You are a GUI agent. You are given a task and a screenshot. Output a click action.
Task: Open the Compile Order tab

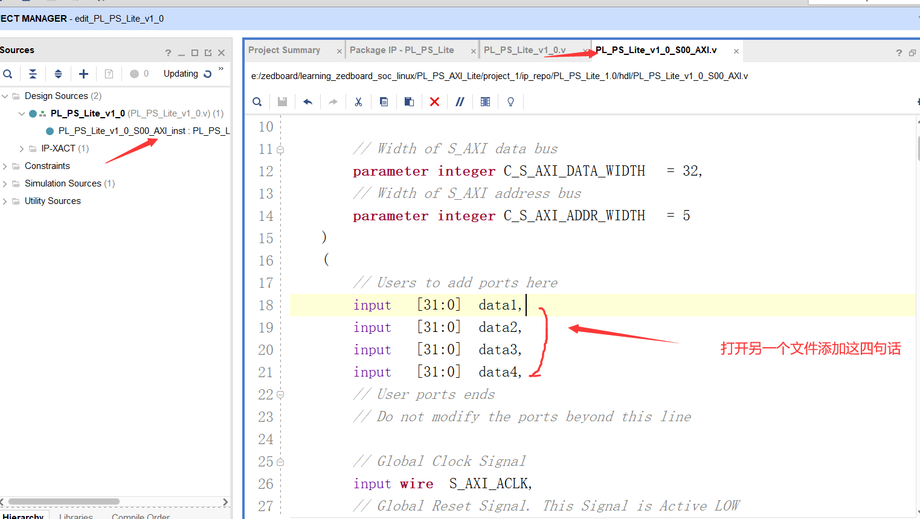(141, 516)
